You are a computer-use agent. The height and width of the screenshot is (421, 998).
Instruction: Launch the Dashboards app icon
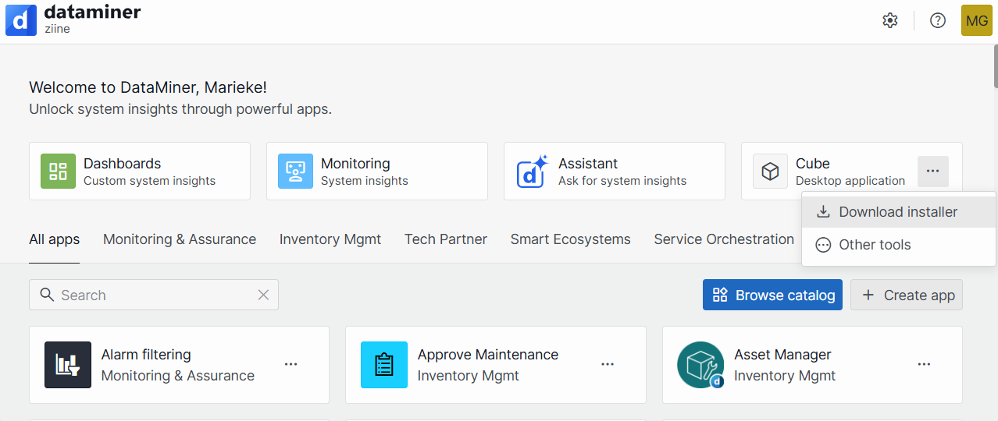58,172
